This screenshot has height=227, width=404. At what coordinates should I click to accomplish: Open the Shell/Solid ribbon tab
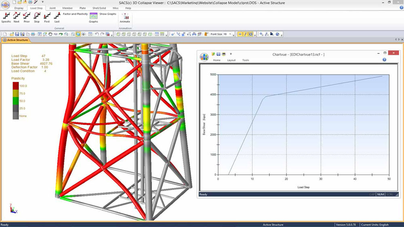(99, 8)
